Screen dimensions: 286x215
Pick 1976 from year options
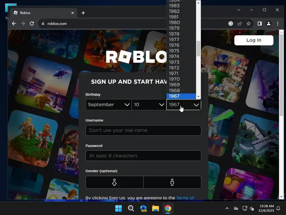click(x=181, y=45)
